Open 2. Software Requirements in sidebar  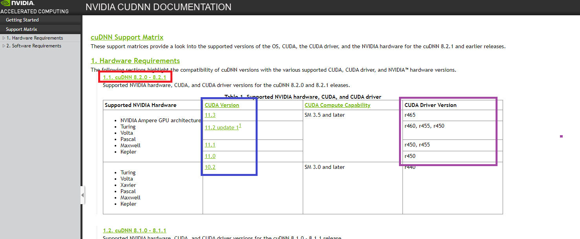click(x=34, y=46)
